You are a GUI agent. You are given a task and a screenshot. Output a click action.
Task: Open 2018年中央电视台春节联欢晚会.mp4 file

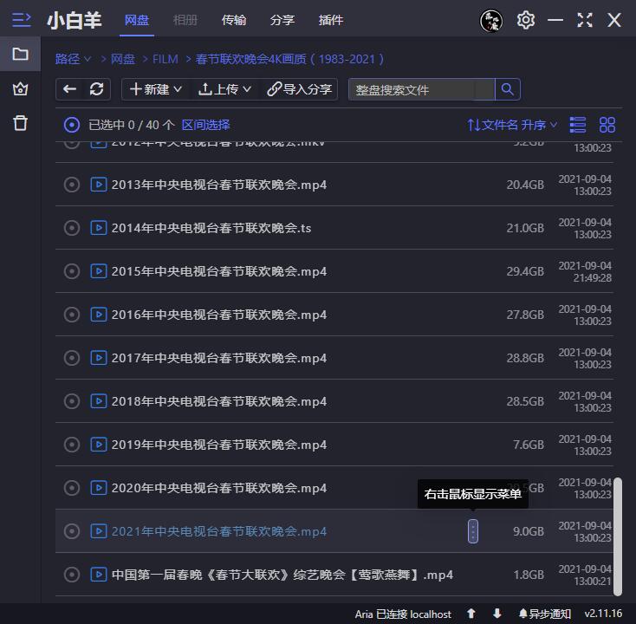click(x=219, y=401)
